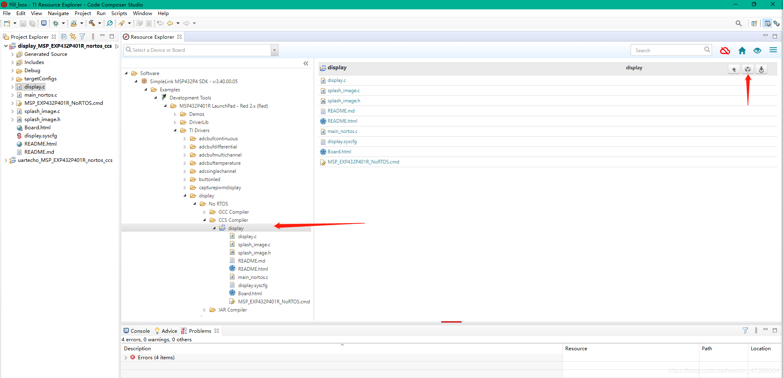
Task: Expand the Includes node in Project Explorer
Action: pyautogui.click(x=12, y=62)
